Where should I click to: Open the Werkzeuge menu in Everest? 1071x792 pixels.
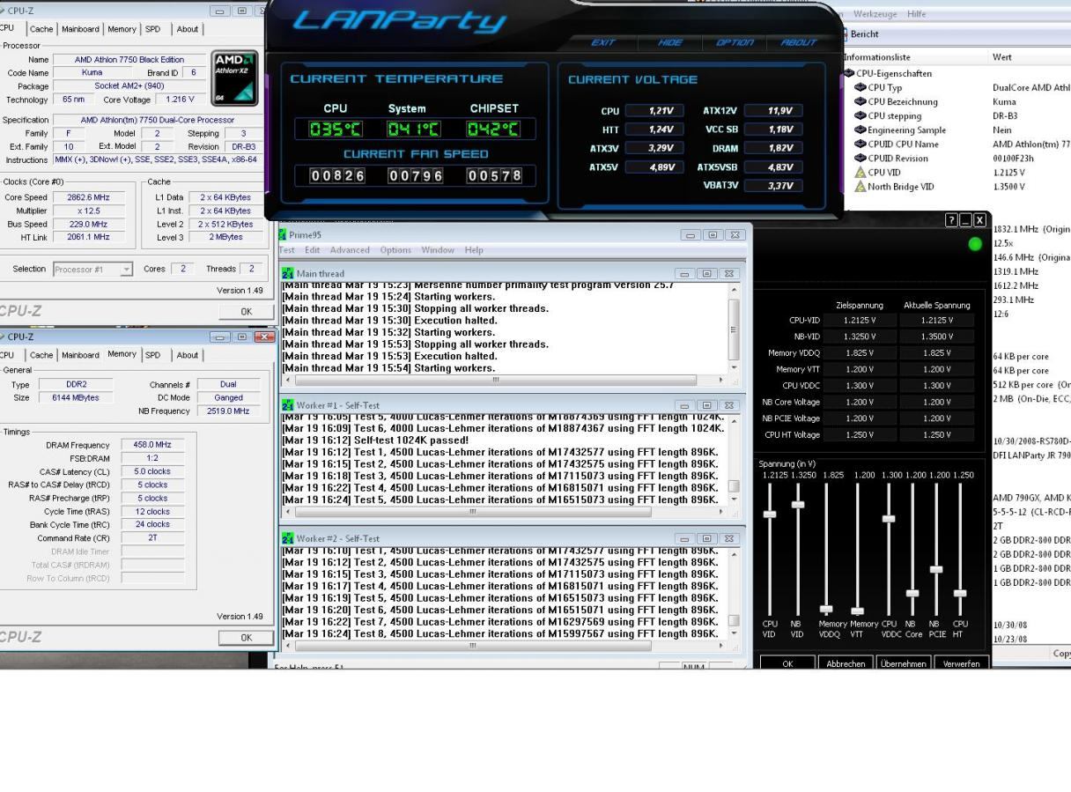875,14
